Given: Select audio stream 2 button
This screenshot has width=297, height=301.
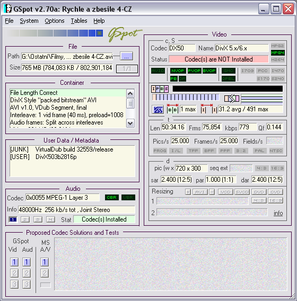Looking at the screenshot, I should [25, 219].
